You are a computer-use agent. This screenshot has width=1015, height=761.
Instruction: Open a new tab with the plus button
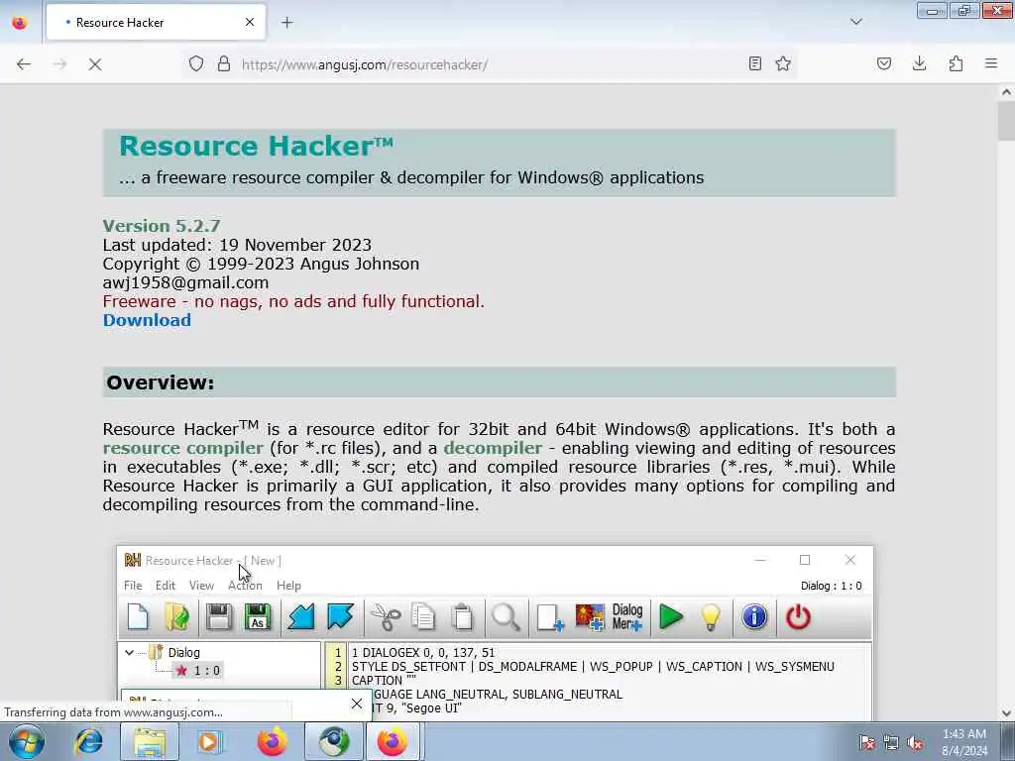[x=287, y=23]
